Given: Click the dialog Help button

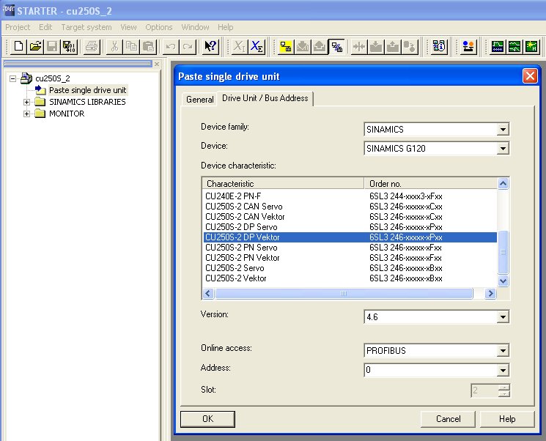Looking at the screenshot, I should pos(507,419).
